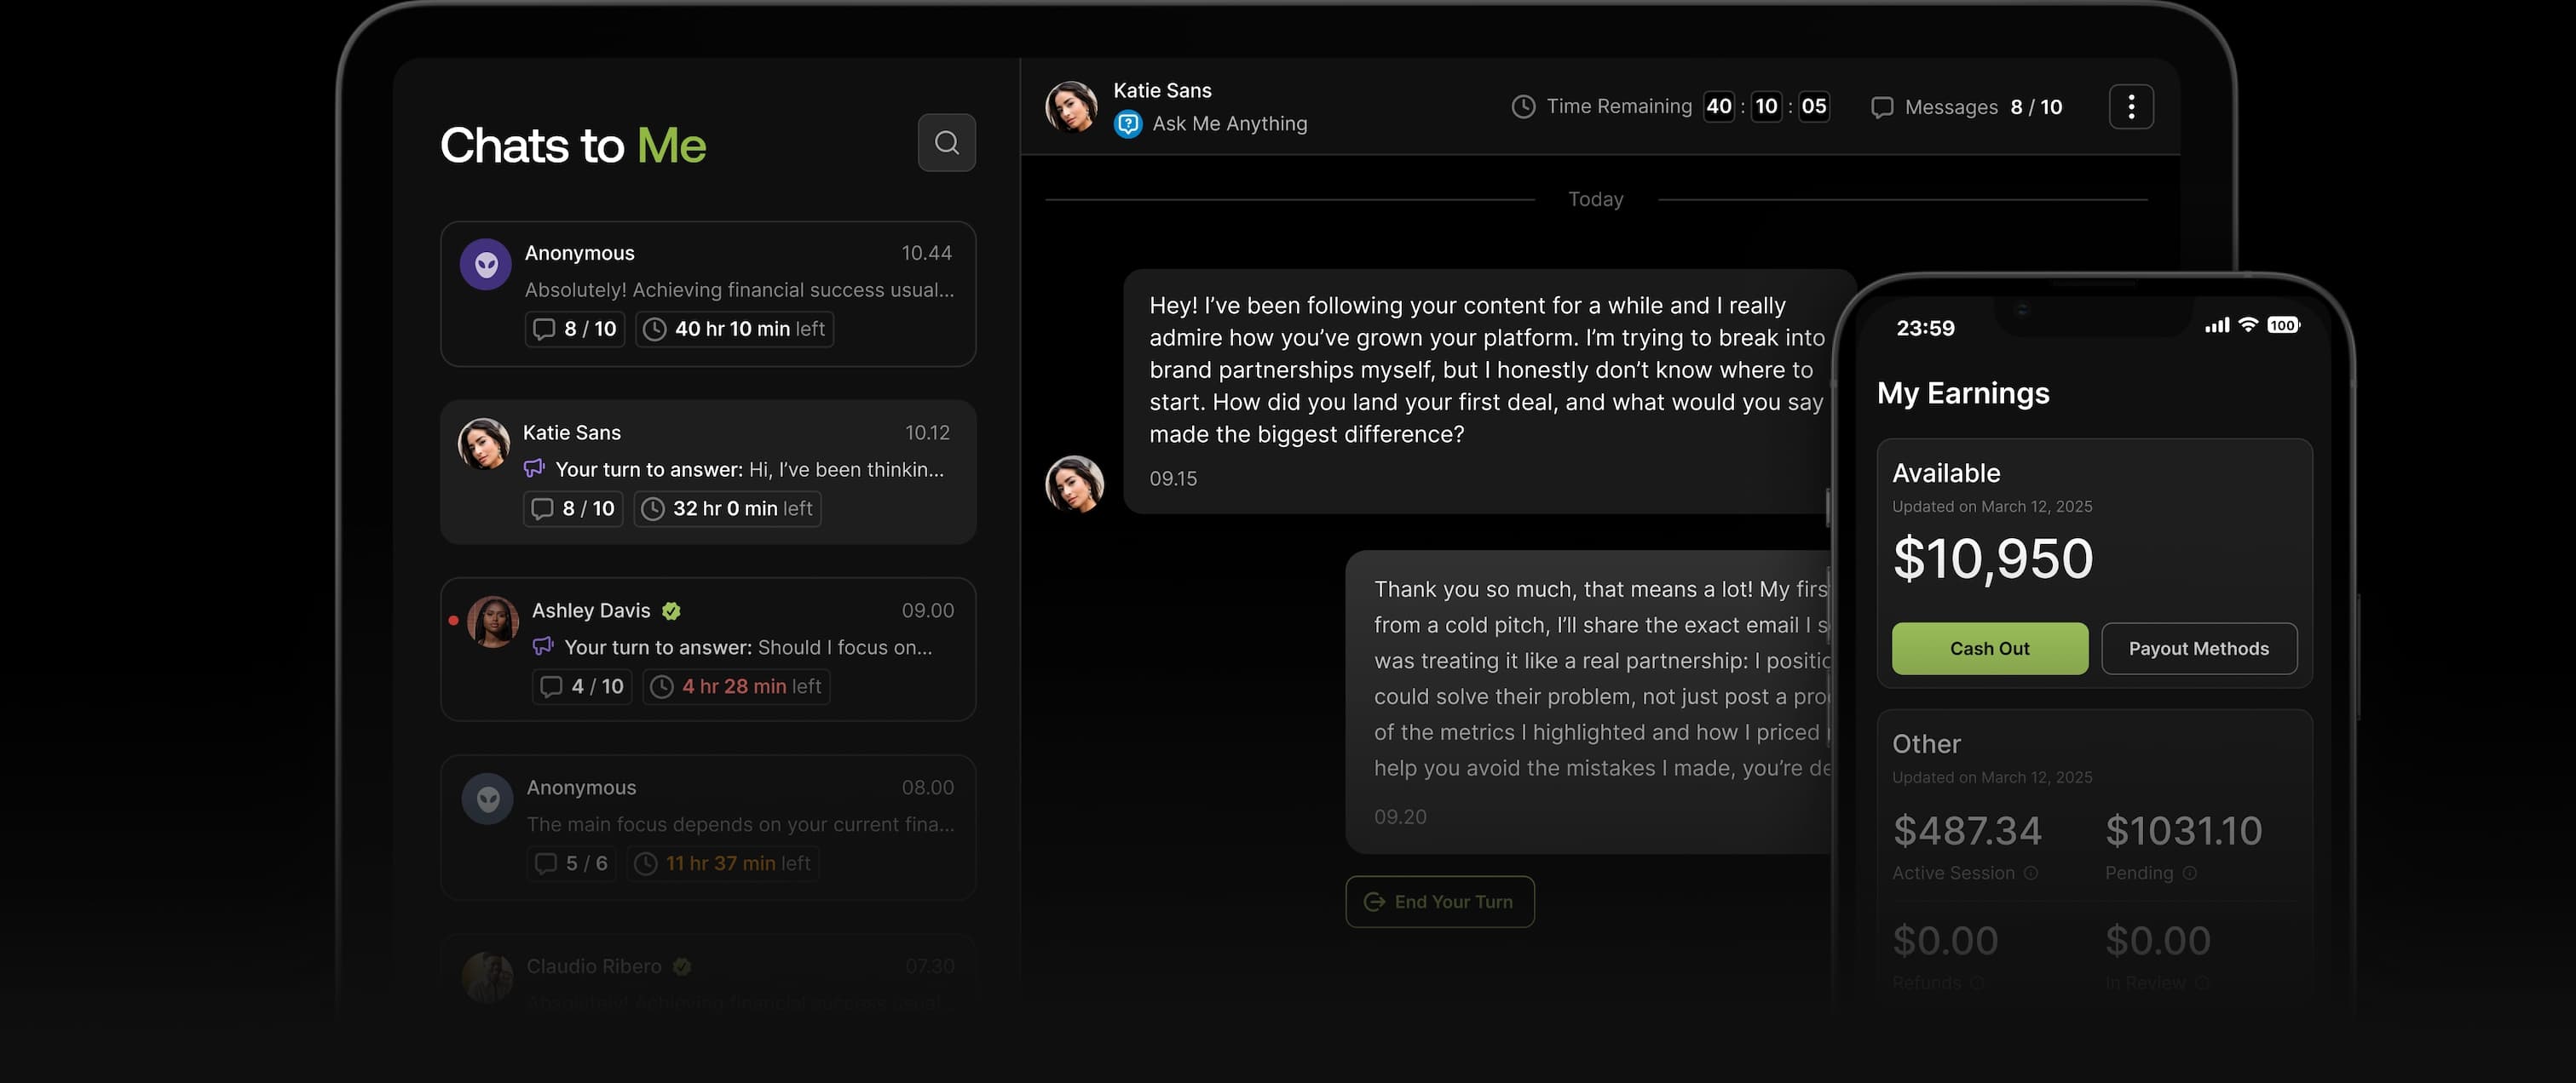2576x1083 pixels.
Task: Click the $487.34 Active Session amount
Action: tap(1967, 830)
